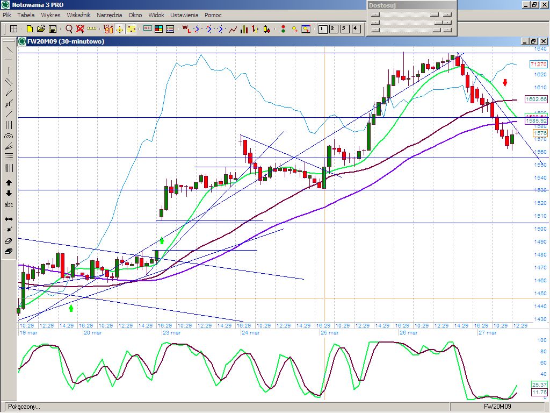
Task: Click the bottom slider thumb in Dostosuj panel
Action: tap(436, 30)
